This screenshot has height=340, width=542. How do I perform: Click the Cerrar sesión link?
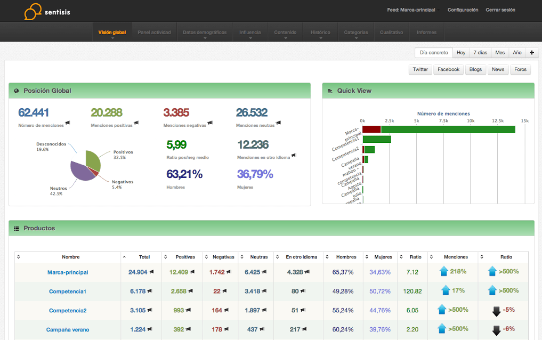(x=500, y=10)
